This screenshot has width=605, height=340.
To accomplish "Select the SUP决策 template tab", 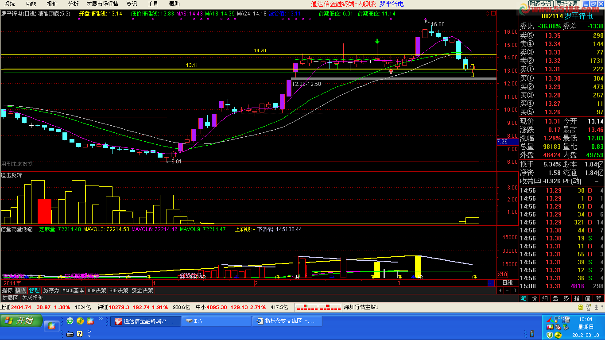I will coord(119,290).
